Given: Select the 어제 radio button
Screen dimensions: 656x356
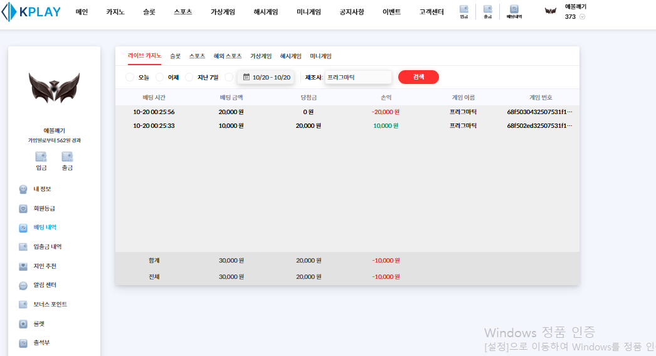Looking at the screenshot, I should [x=159, y=77].
